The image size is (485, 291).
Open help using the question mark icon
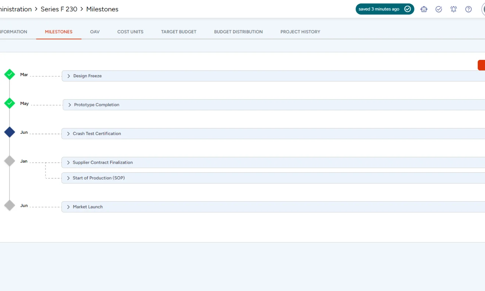point(468,9)
